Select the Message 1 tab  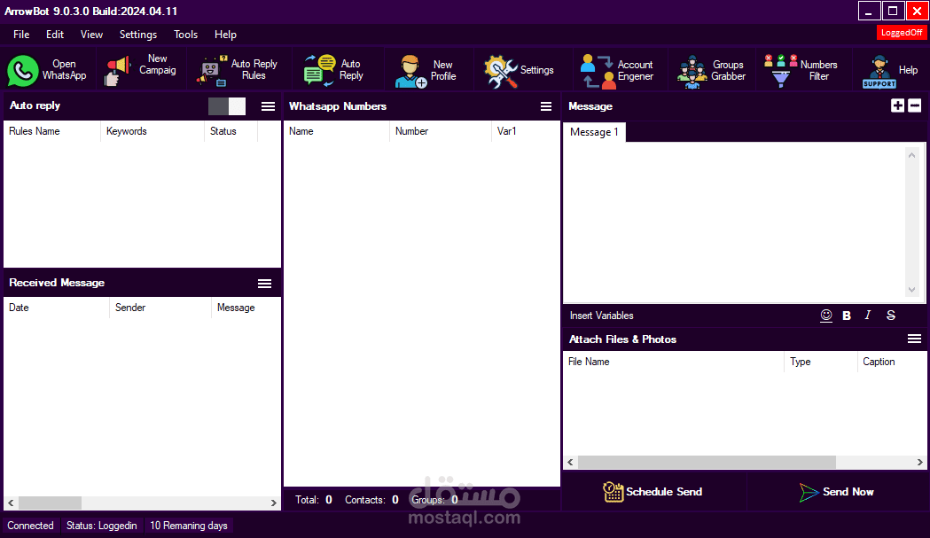[x=594, y=132]
